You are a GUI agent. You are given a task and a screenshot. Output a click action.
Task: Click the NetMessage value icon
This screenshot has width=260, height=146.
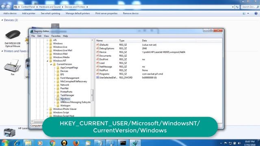pyautogui.click(x=97, y=67)
